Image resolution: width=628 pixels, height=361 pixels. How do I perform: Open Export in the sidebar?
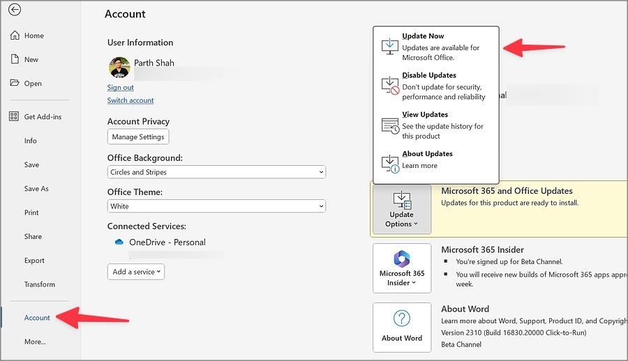click(x=34, y=261)
